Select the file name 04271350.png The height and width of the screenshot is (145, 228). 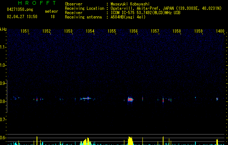pyautogui.click(x=20, y=10)
